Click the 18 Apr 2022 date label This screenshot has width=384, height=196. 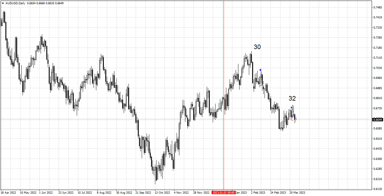8,192
